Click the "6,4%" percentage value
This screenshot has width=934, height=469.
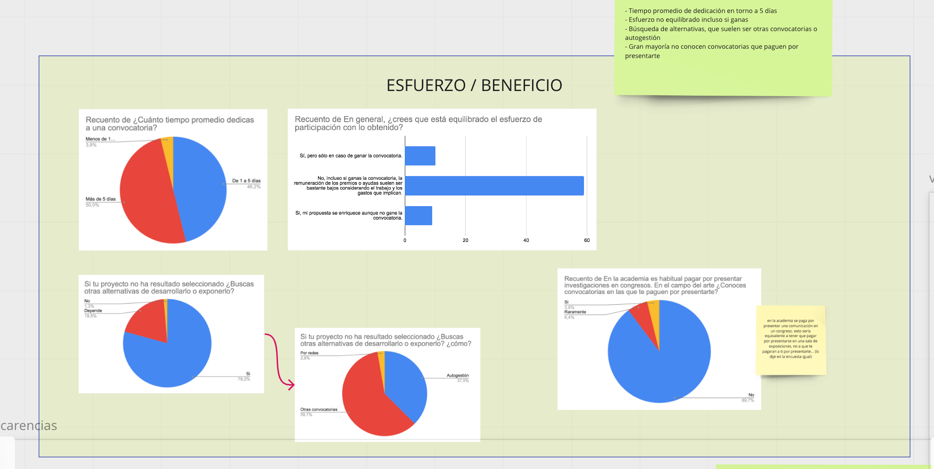pyautogui.click(x=569, y=318)
